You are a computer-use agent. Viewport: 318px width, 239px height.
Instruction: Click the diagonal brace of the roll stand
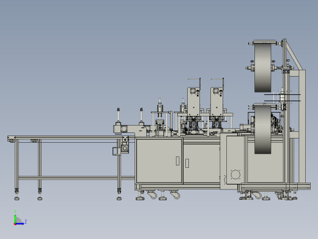pos(295,55)
